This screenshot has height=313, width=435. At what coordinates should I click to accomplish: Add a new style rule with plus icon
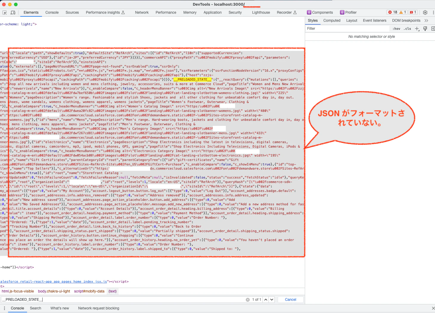[x=417, y=29]
